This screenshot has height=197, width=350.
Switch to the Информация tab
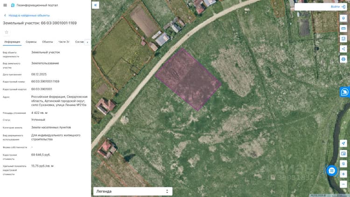click(x=12, y=42)
